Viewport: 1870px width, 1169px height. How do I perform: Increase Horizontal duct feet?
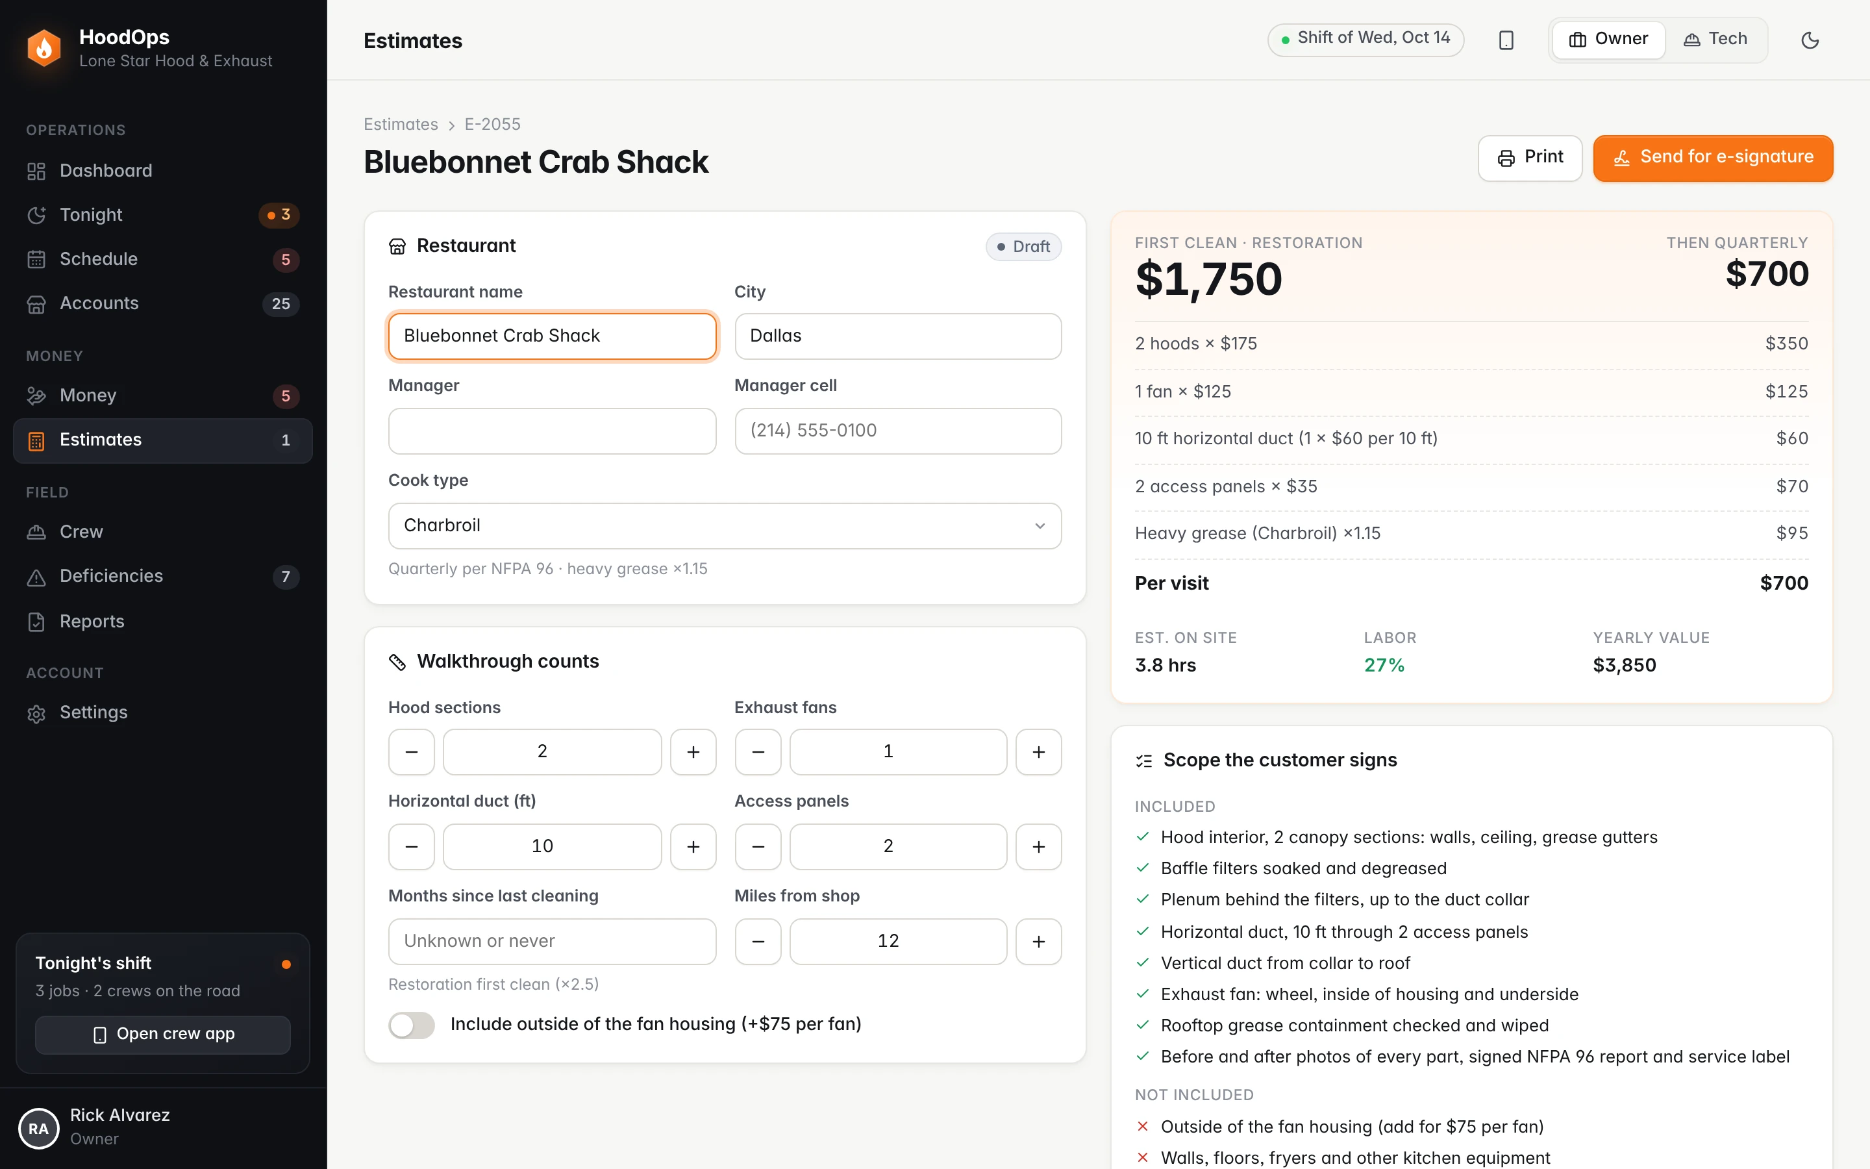tap(693, 847)
